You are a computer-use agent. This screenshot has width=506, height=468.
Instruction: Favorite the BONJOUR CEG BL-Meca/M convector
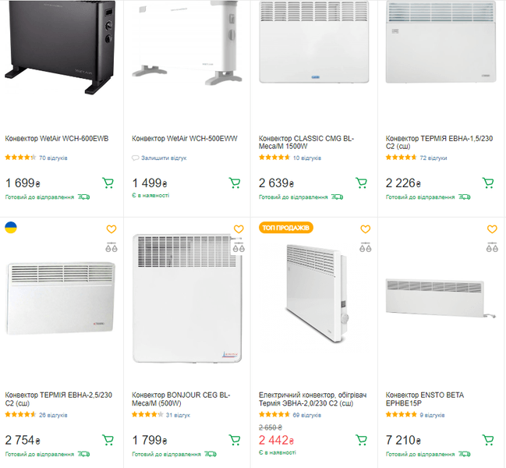[x=239, y=229]
